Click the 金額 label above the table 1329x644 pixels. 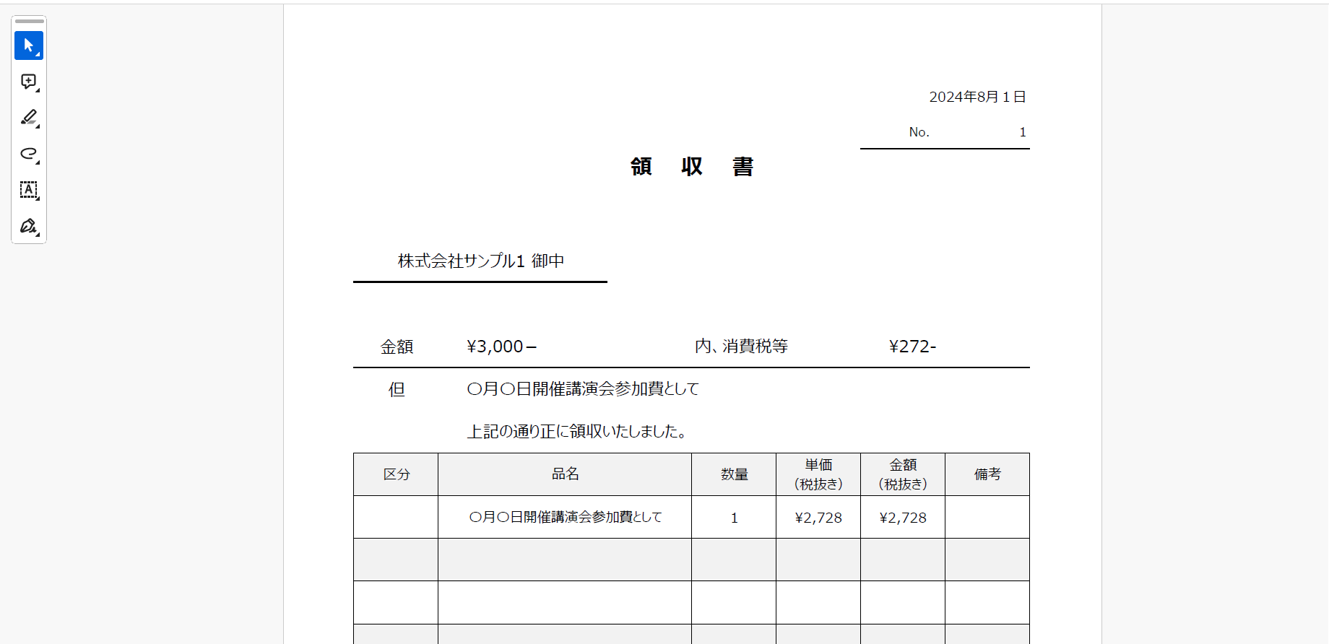click(x=397, y=347)
